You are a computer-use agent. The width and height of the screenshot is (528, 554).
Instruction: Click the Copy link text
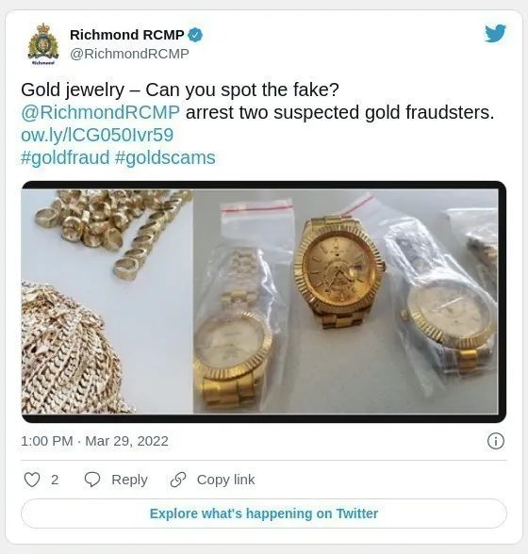click(x=225, y=480)
